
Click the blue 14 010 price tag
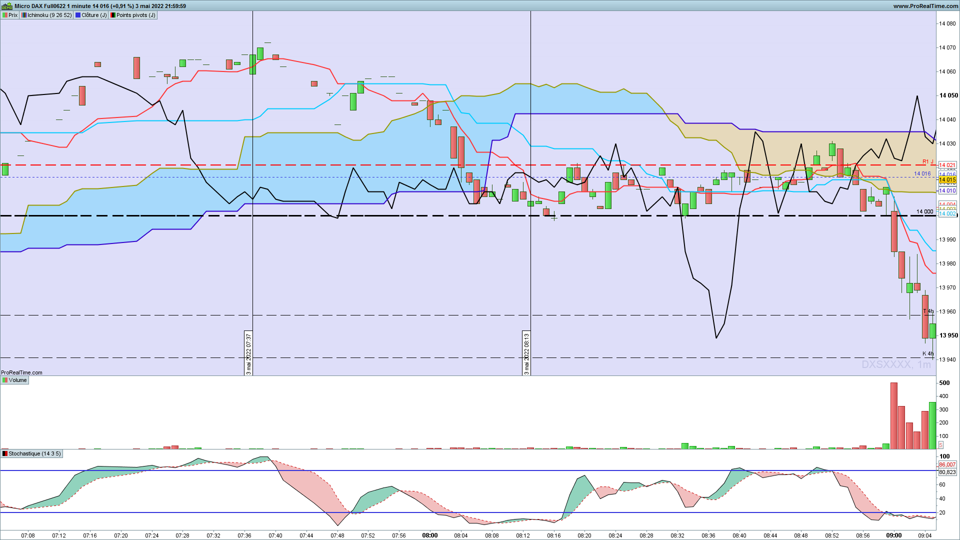(947, 190)
